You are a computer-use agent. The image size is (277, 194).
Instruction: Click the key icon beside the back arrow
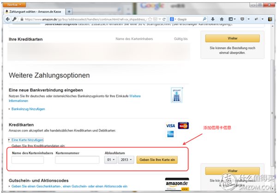click(x=14, y=19)
